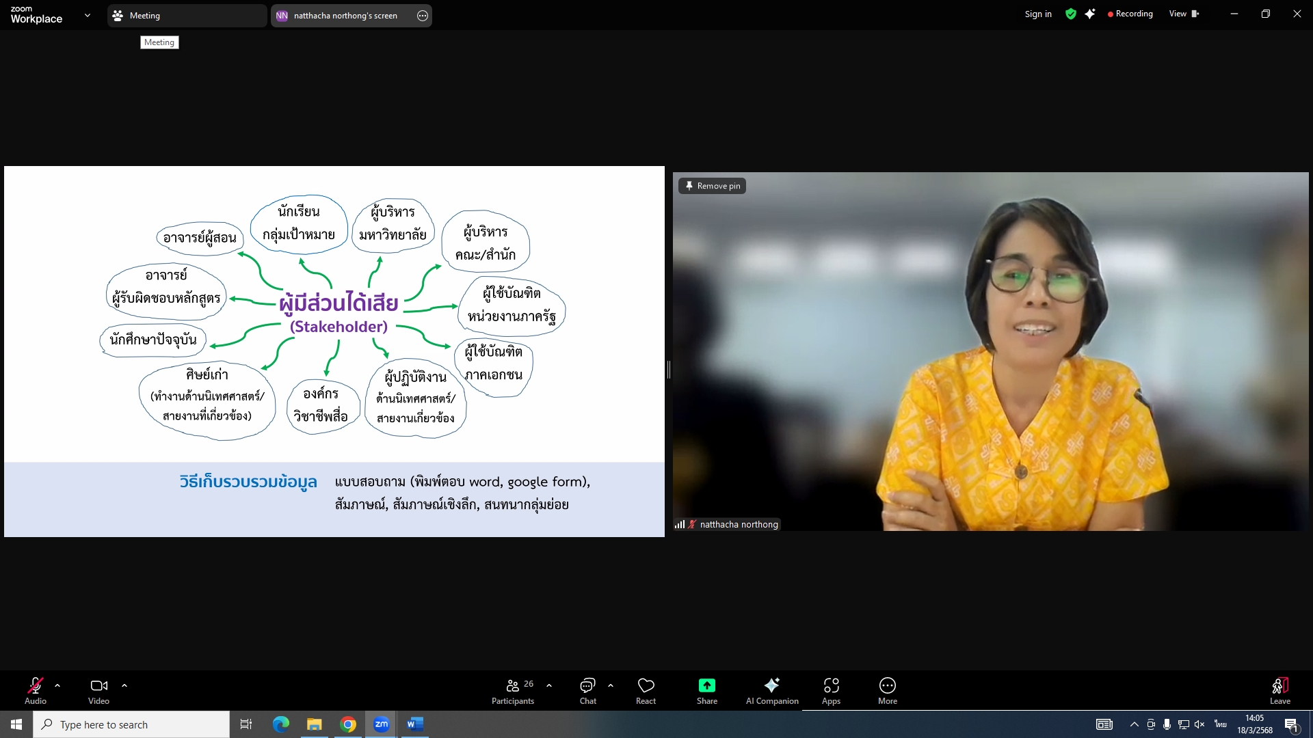Expand audio settings arrow
This screenshot has height=738, width=1313.
click(x=57, y=685)
